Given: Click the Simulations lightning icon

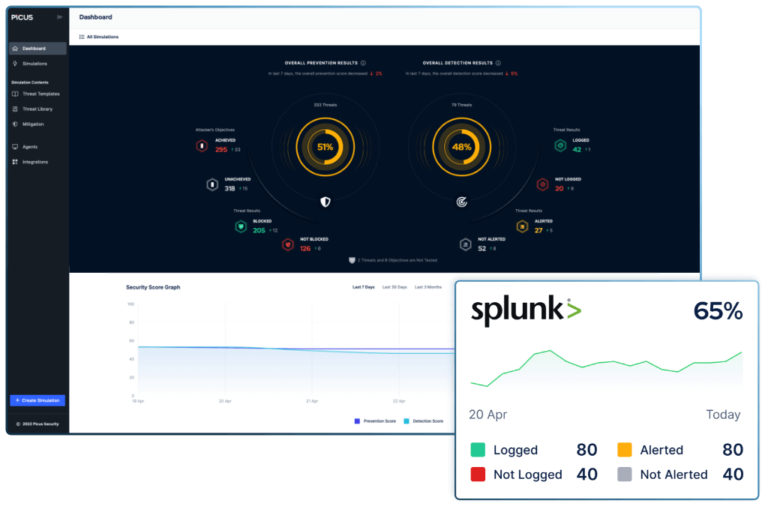Looking at the screenshot, I should (15, 64).
